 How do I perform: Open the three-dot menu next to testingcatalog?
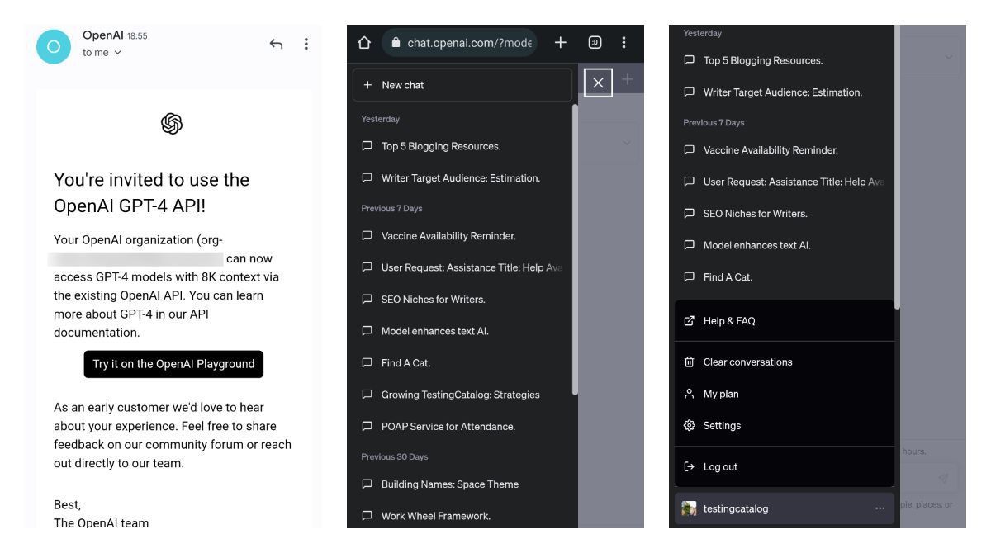coord(879,508)
